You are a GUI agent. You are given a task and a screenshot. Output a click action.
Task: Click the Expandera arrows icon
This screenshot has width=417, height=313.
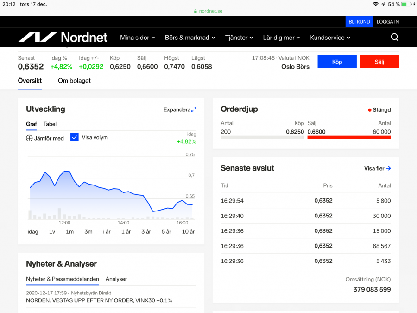click(x=194, y=110)
